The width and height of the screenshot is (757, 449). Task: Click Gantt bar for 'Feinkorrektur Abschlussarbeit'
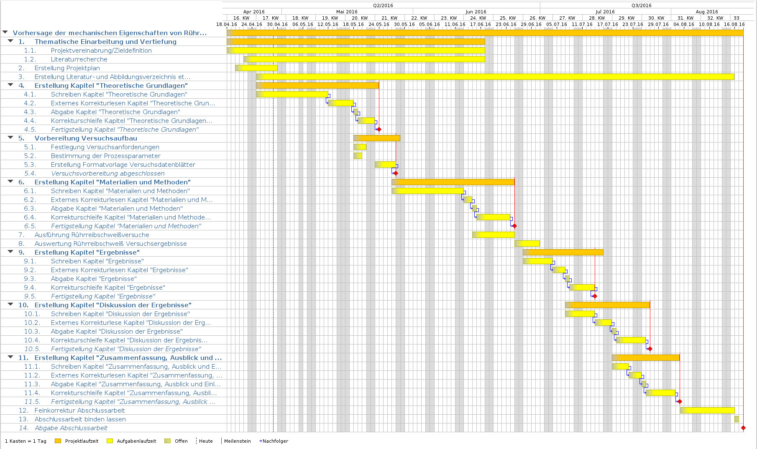[707, 411]
